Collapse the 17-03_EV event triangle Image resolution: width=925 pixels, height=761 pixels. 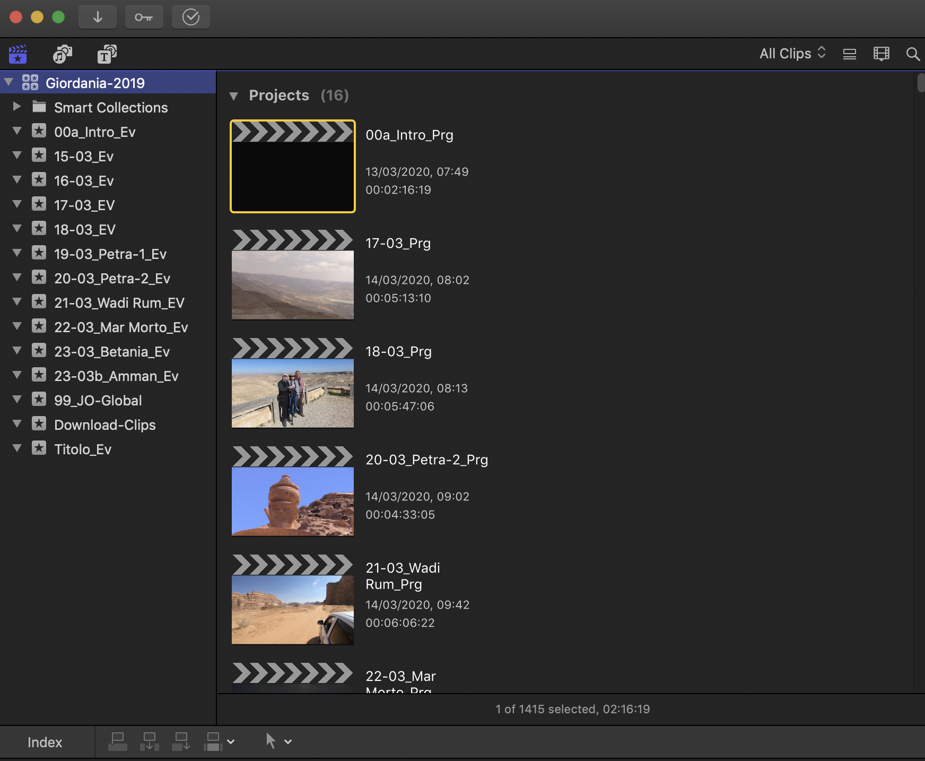pos(17,204)
